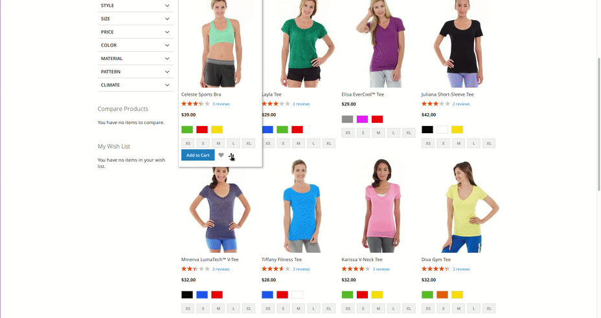Open the Layla Tee 2 reviews link
Screen dimensions: 601x318
click(301, 103)
